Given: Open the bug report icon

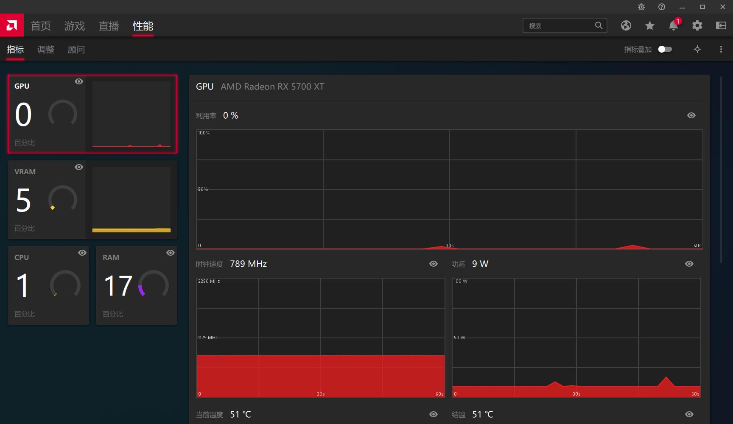Looking at the screenshot, I should [641, 7].
